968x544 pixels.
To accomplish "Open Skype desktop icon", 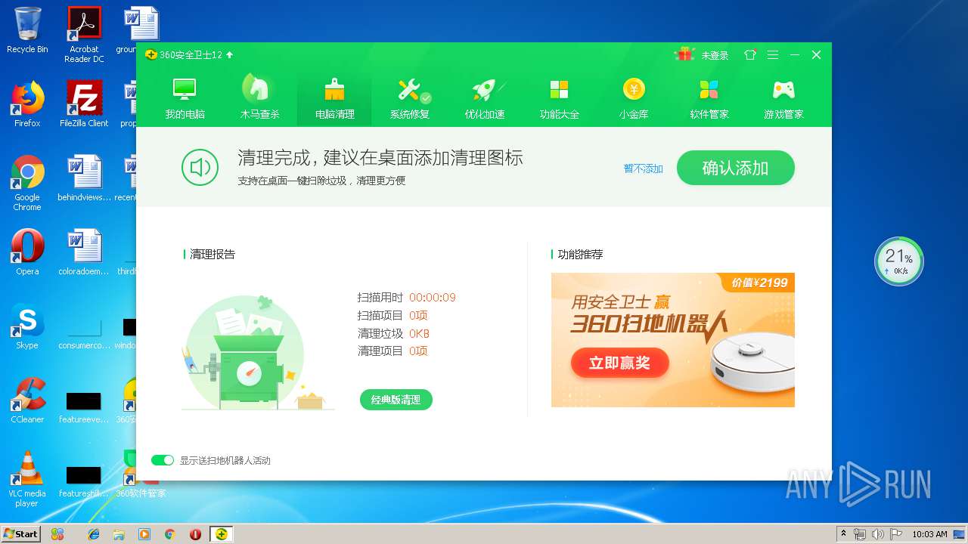I will pos(27,326).
